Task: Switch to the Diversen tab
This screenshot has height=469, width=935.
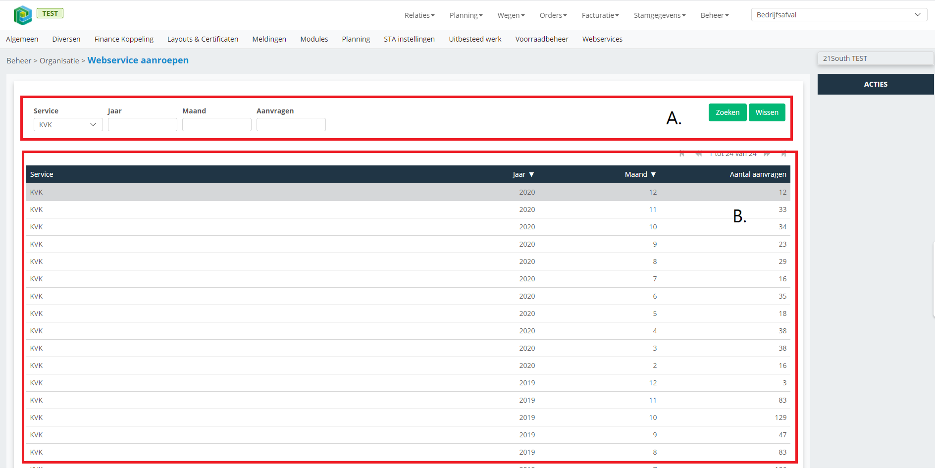Action: click(x=66, y=39)
